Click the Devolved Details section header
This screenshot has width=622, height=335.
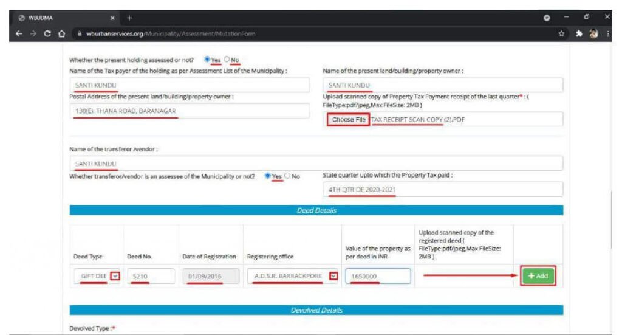(316, 310)
